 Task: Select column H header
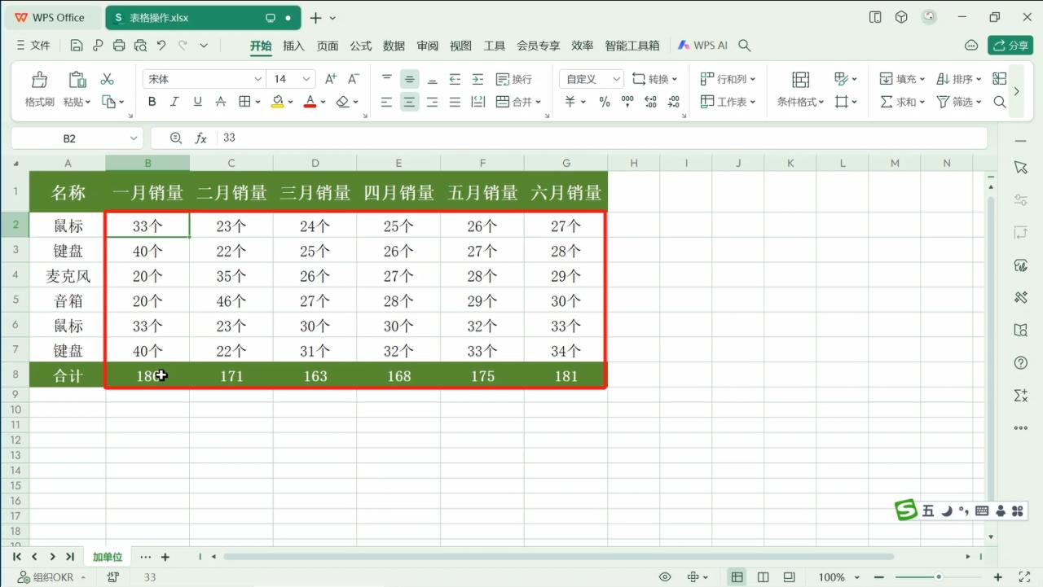tap(634, 163)
